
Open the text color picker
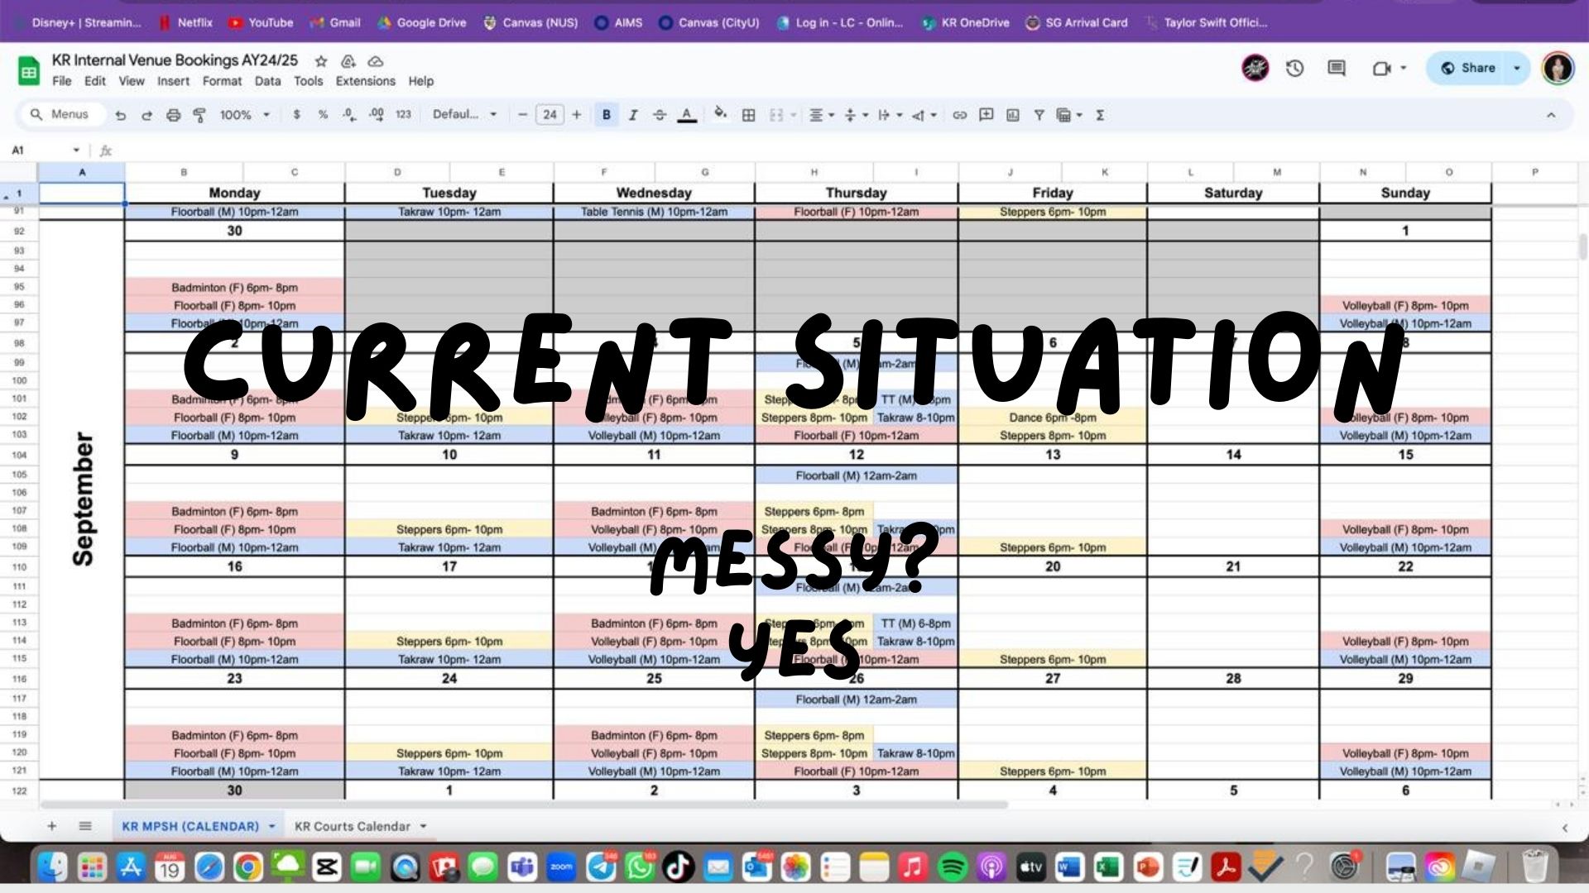click(x=687, y=115)
